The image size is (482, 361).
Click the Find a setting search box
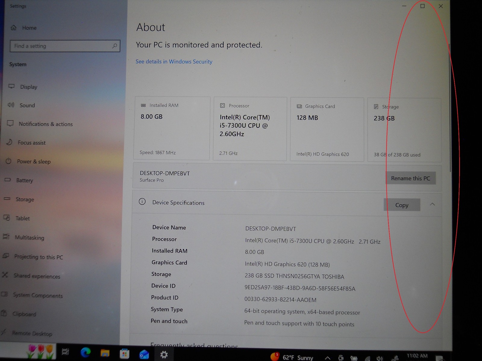[x=65, y=46]
